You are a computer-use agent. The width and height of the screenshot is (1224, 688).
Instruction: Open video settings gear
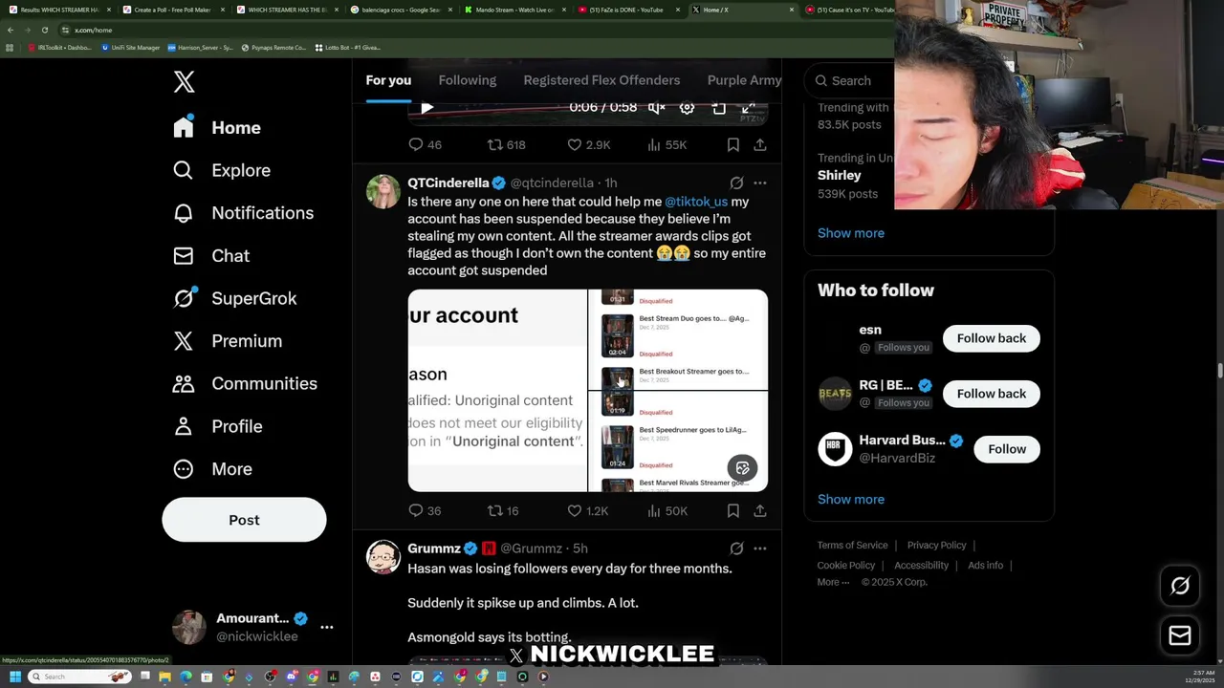[687, 108]
